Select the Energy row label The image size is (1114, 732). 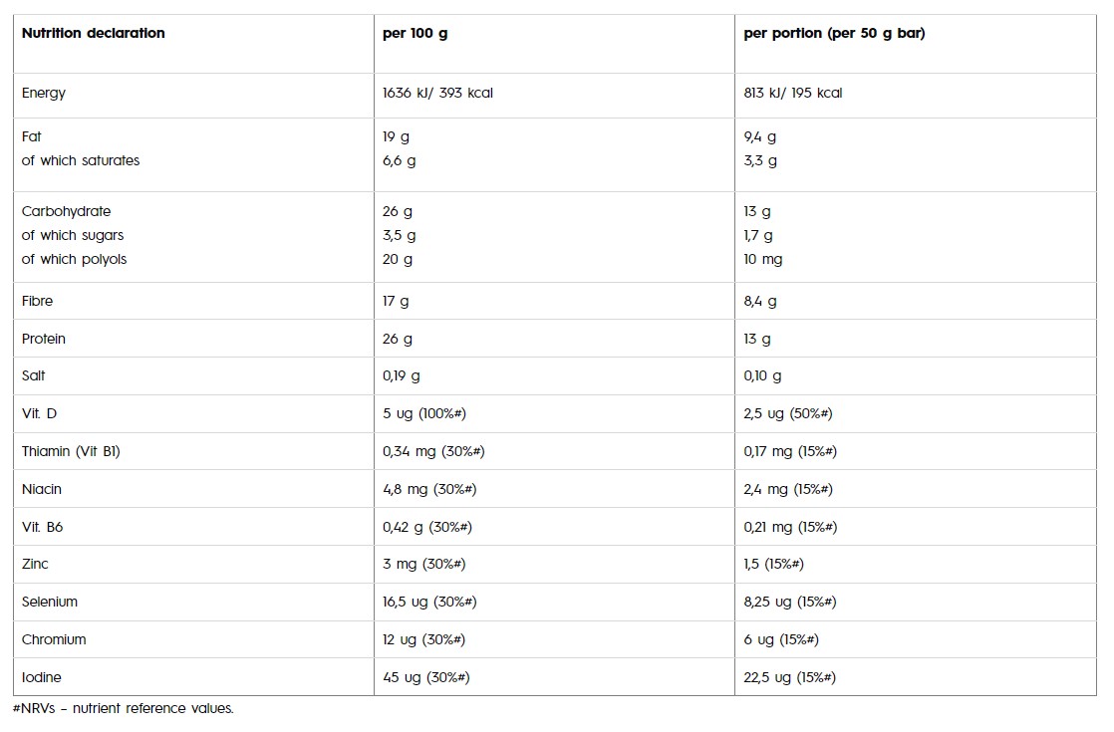pos(44,93)
